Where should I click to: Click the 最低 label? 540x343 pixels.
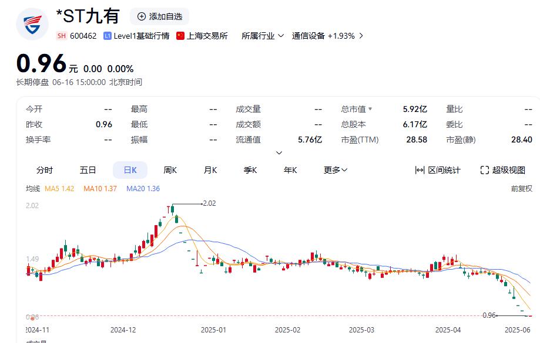139,124
